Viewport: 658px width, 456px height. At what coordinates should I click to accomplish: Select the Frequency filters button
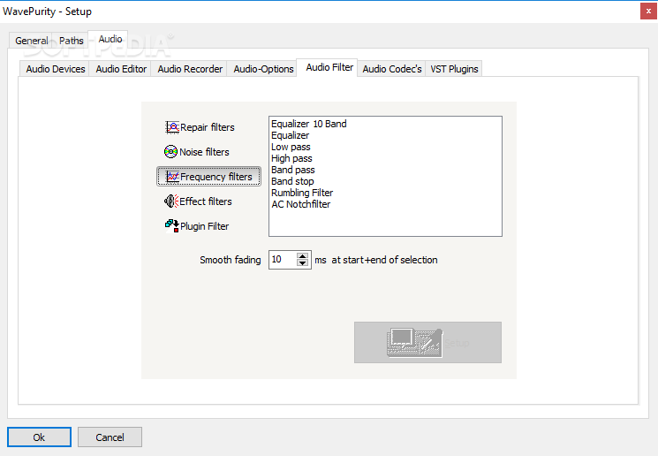pos(209,177)
